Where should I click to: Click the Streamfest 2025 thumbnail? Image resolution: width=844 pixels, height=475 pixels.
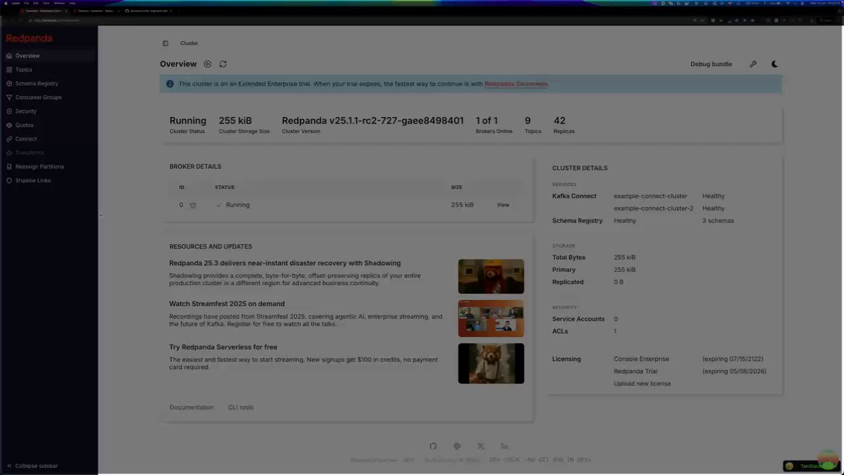[491, 319]
